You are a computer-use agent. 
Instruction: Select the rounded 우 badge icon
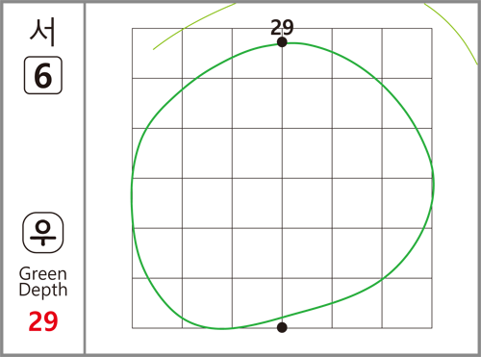[43, 233]
